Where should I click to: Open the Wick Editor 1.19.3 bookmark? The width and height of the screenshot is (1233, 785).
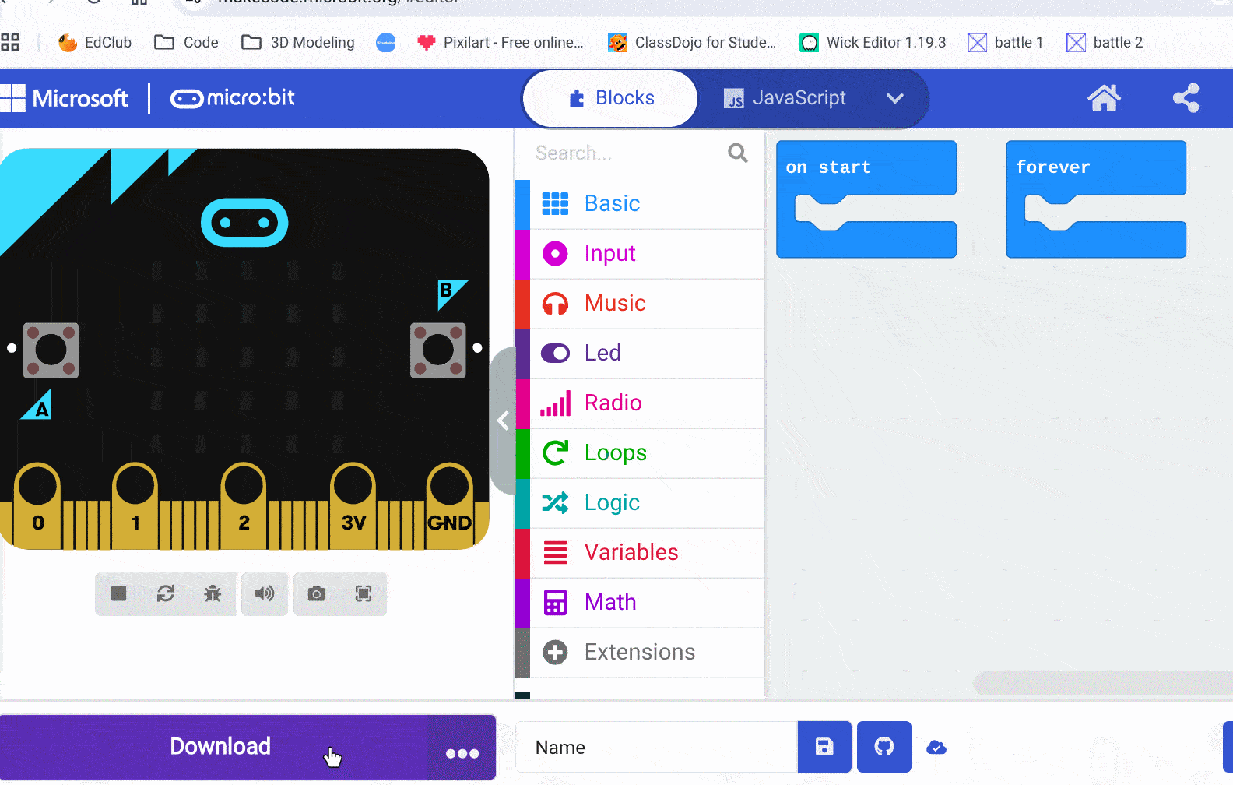pos(873,42)
